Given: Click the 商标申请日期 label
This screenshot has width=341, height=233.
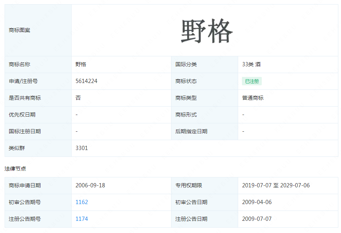Looking at the screenshot, I should [25, 185].
